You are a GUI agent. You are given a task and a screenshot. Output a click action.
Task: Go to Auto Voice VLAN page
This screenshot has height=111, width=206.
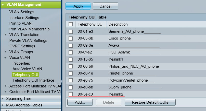click(x=27, y=69)
